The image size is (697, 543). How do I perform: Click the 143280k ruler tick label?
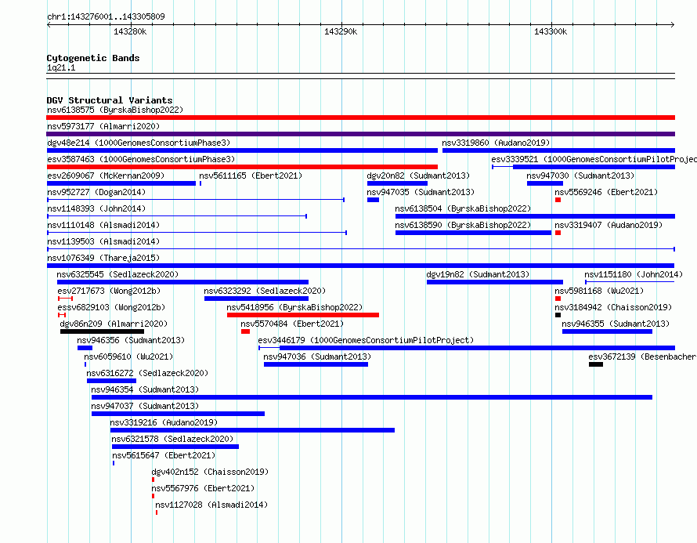pos(130,31)
